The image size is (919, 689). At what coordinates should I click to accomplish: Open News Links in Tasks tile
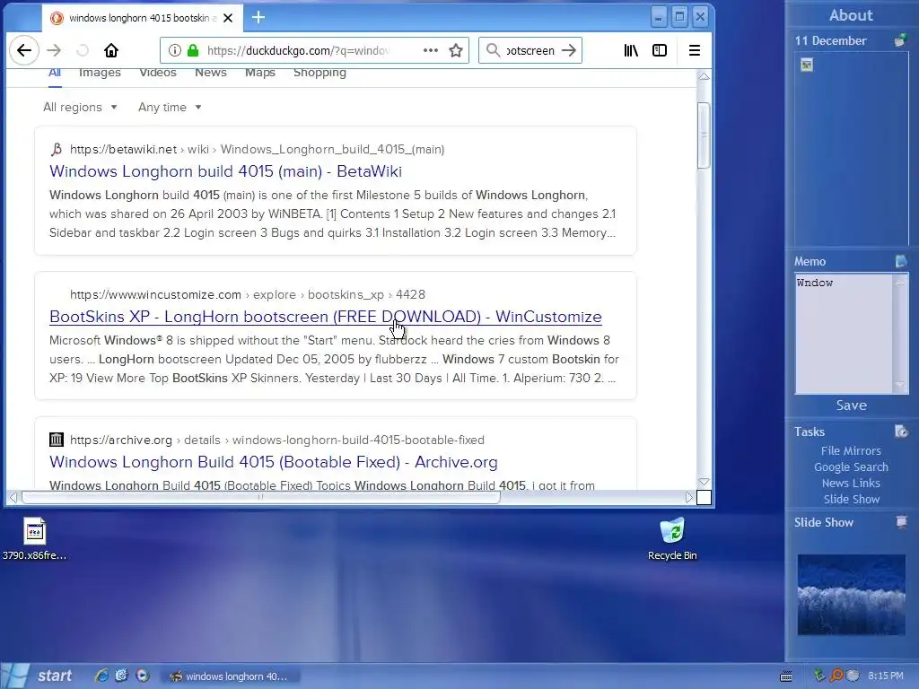851,483
